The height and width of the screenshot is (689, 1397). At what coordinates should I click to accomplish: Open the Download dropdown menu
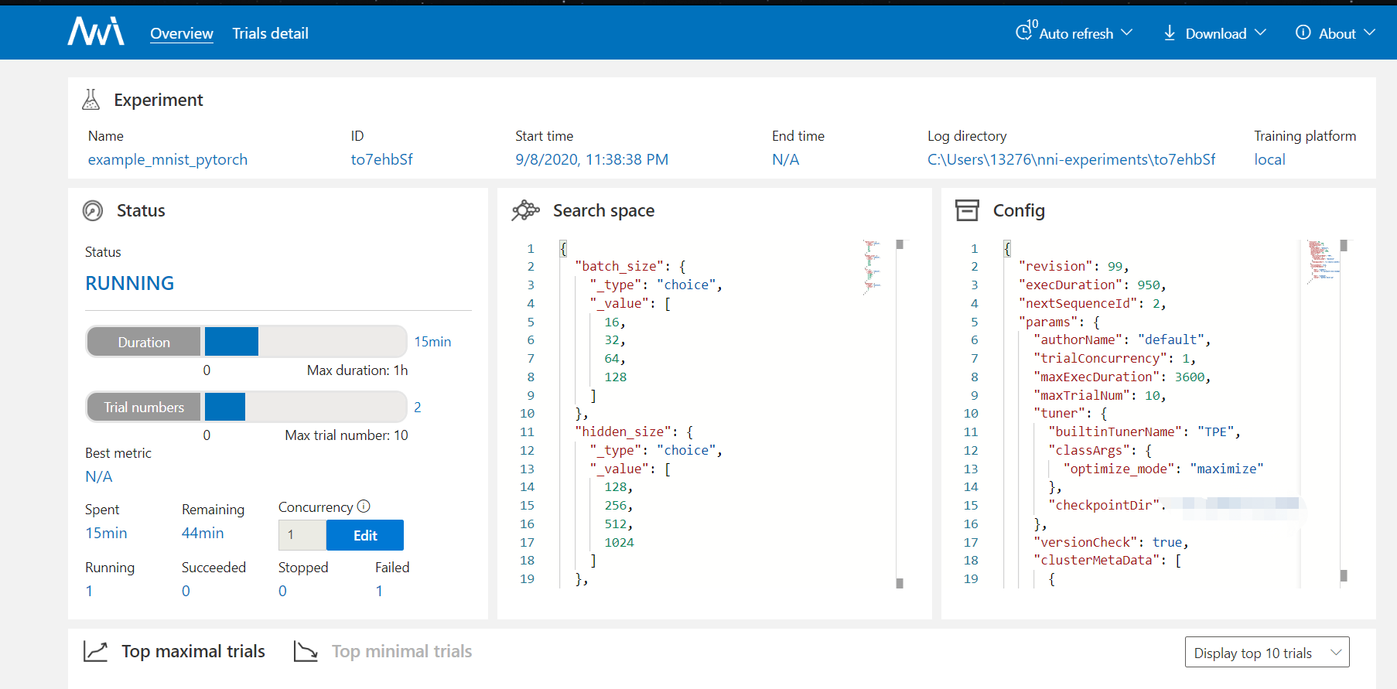click(1214, 32)
